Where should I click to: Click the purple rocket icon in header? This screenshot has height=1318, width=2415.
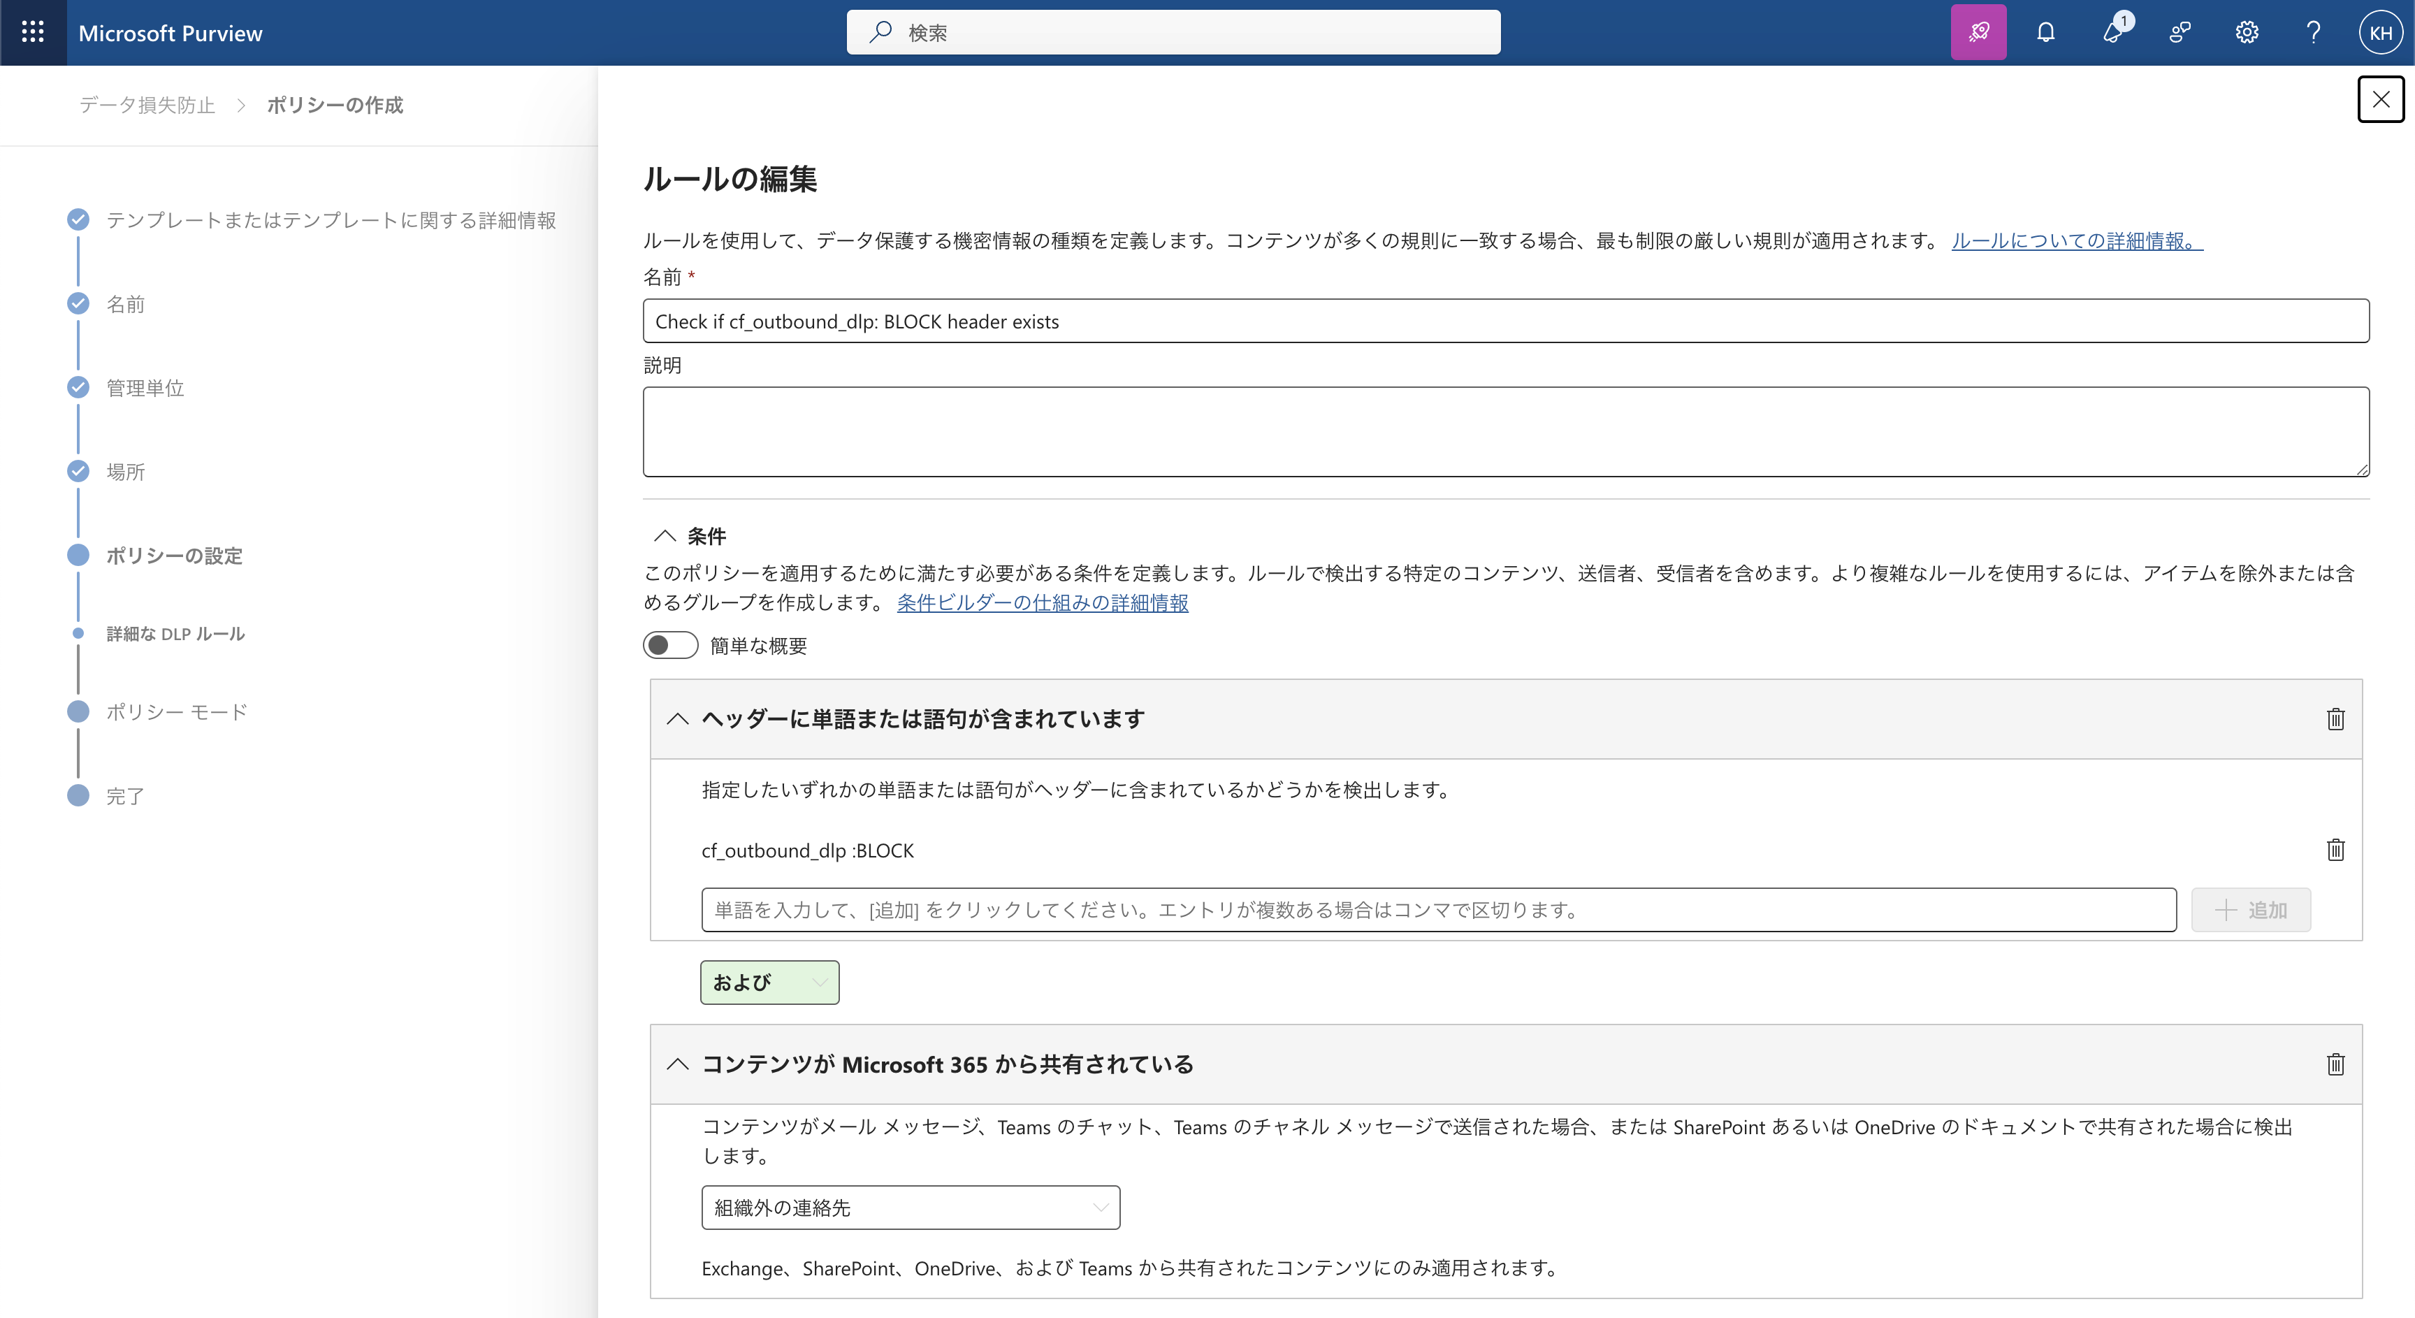pos(1978,33)
